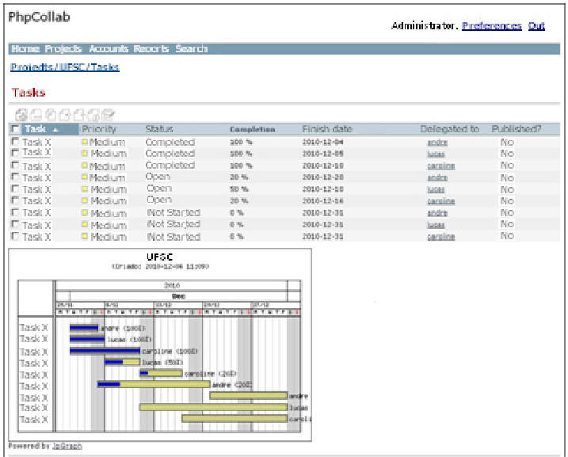Open the Reports menu item
Image resolution: width=568 pixels, height=457 pixels.
[151, 49]
